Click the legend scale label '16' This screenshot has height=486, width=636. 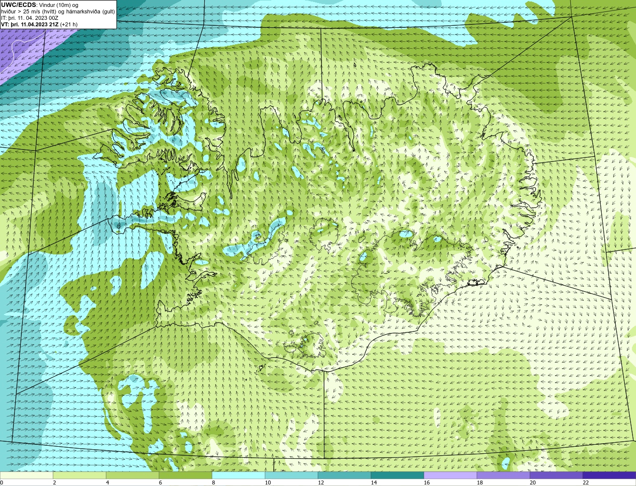427,483
